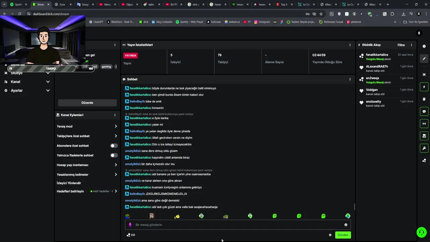Open browser extensions puzzle icon
This screenshot has height=242, width=430.
pos(392,14)
